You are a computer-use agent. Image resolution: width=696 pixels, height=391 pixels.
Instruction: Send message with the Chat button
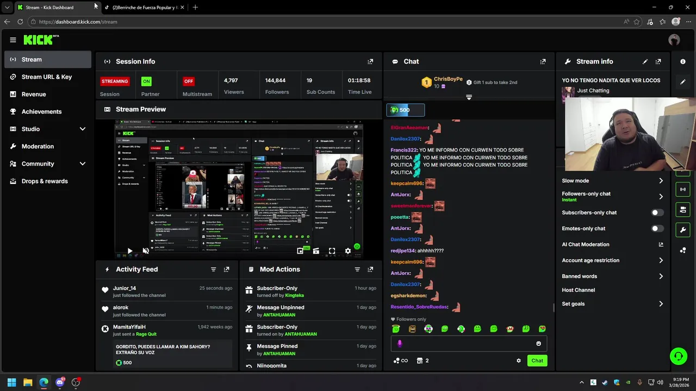pyautogui.click(x=537, y=361)
